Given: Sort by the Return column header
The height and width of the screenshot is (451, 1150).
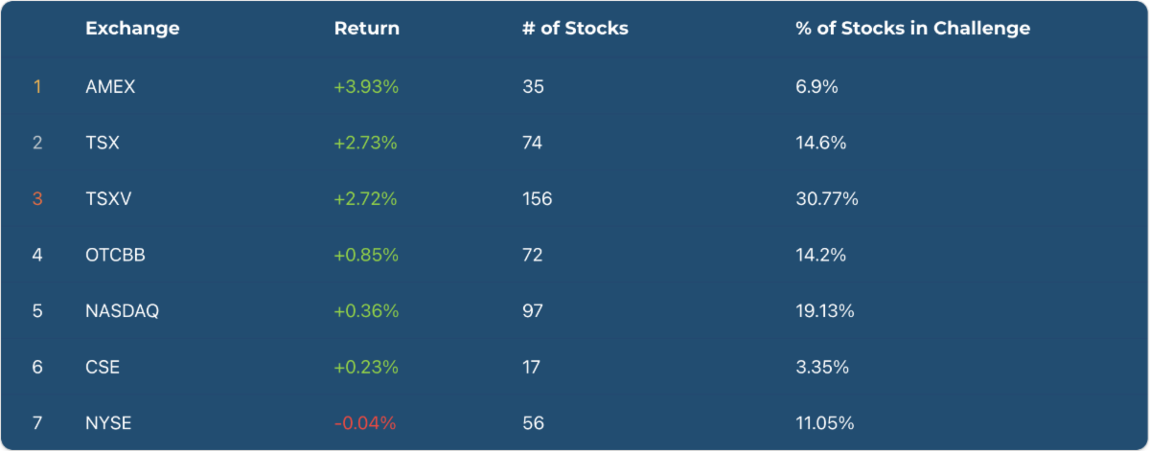Looking at the screenshot, I should (366, 29).
